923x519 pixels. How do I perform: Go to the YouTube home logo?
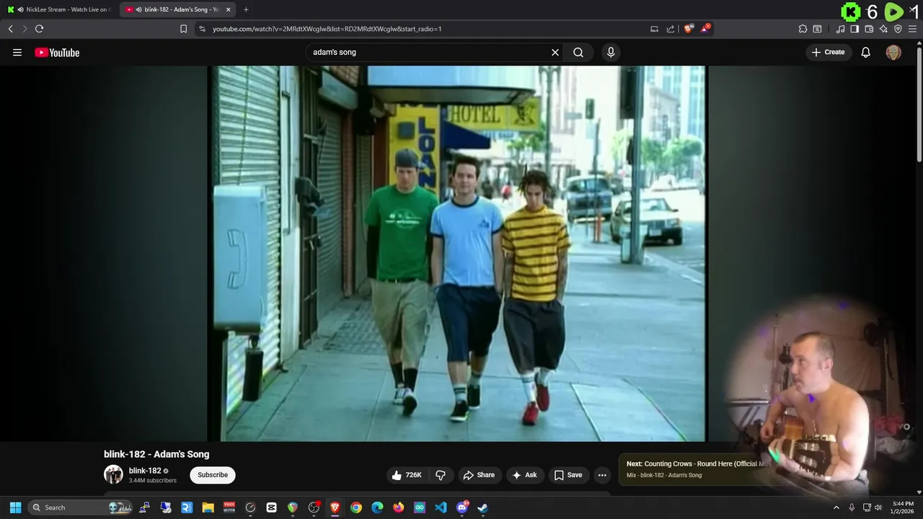(x=57, y=53)
